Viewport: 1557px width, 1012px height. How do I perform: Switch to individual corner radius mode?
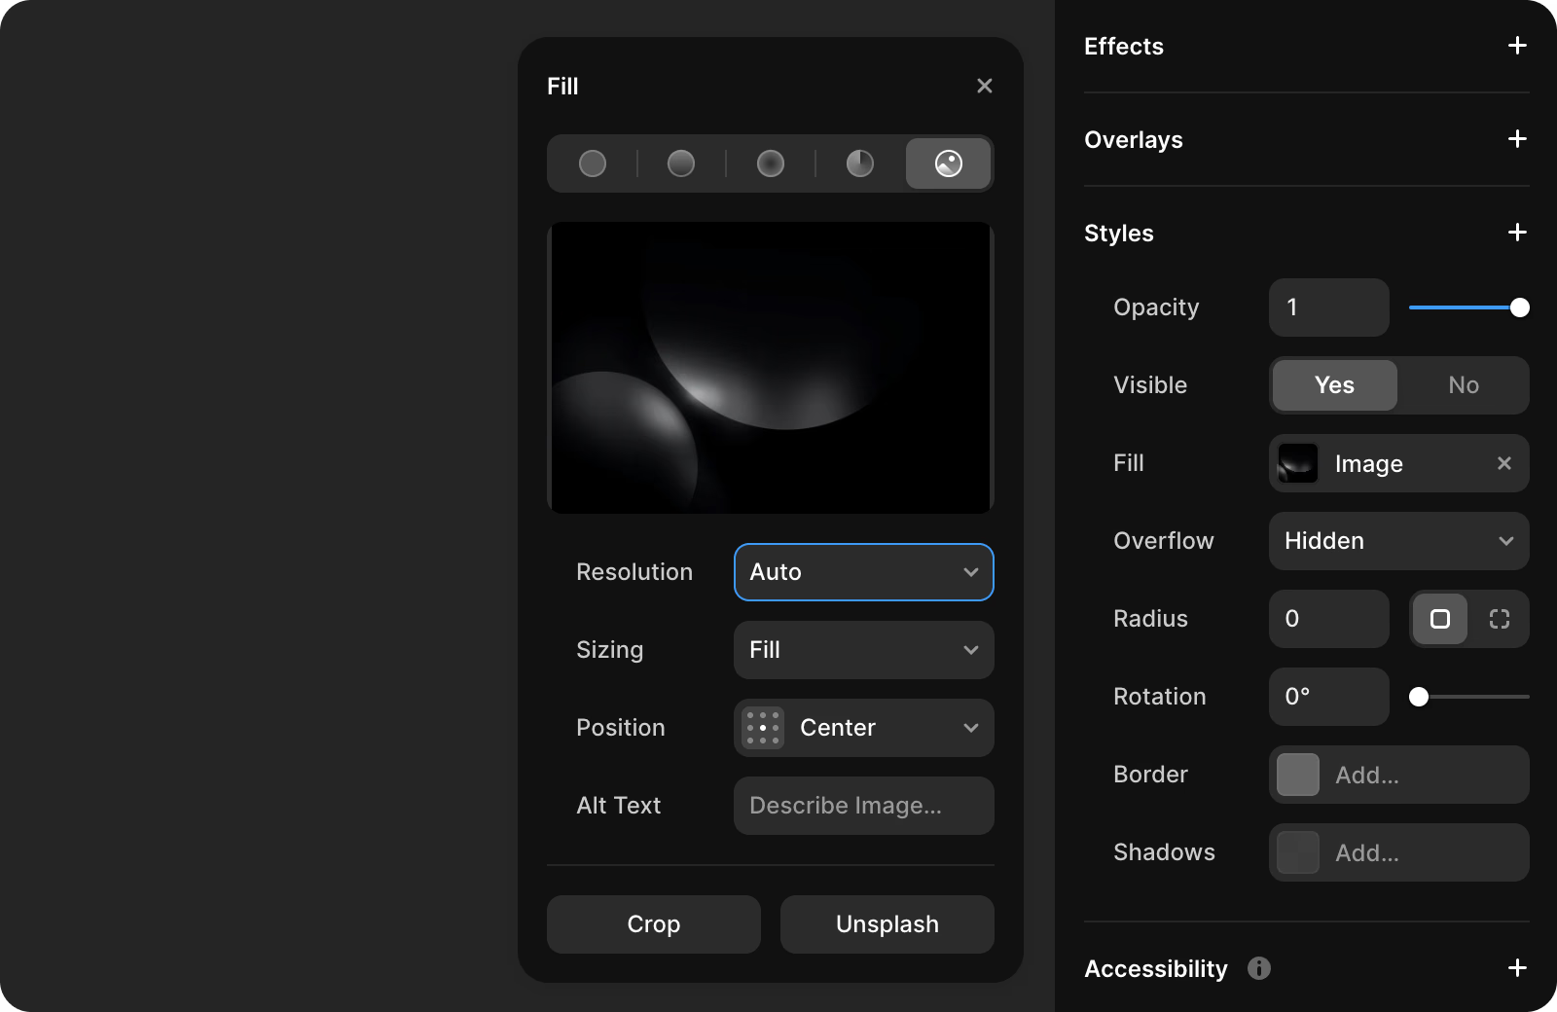coord(1499,619)
